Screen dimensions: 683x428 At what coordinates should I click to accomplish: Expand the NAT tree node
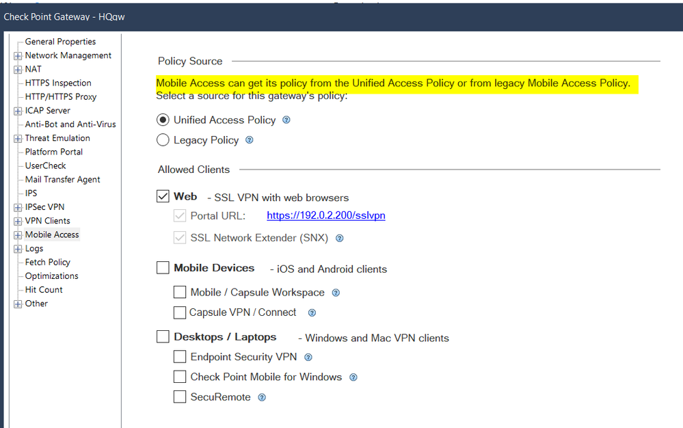click(18, 70)
